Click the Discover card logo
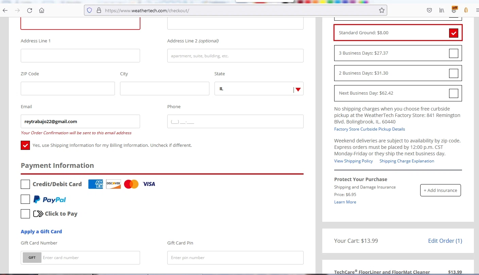 click(x=113, y=184)
